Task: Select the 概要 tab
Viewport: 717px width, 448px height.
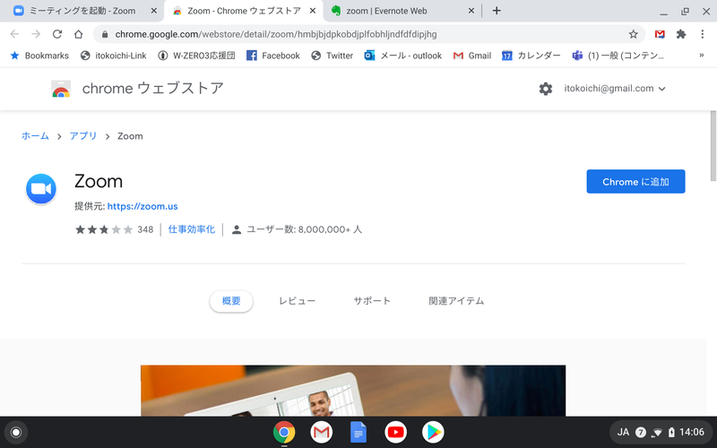Action: point(231,301)
